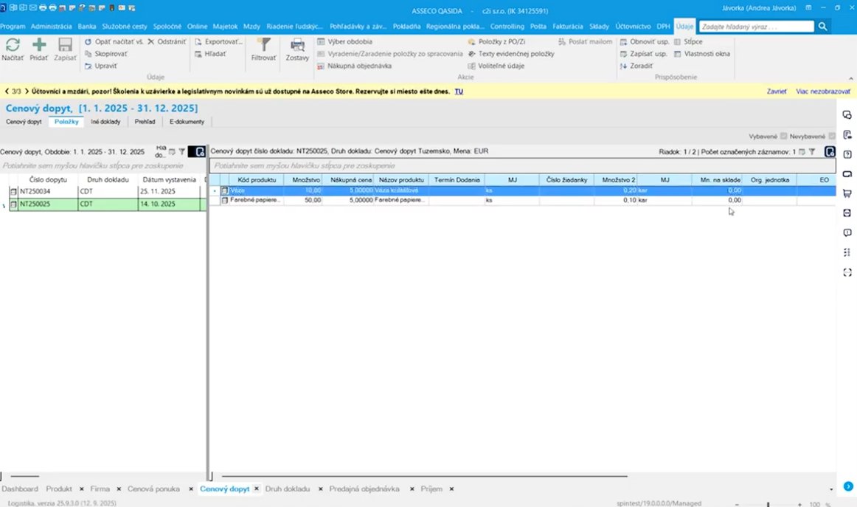Click the TU link in the notification

(459, 92)
